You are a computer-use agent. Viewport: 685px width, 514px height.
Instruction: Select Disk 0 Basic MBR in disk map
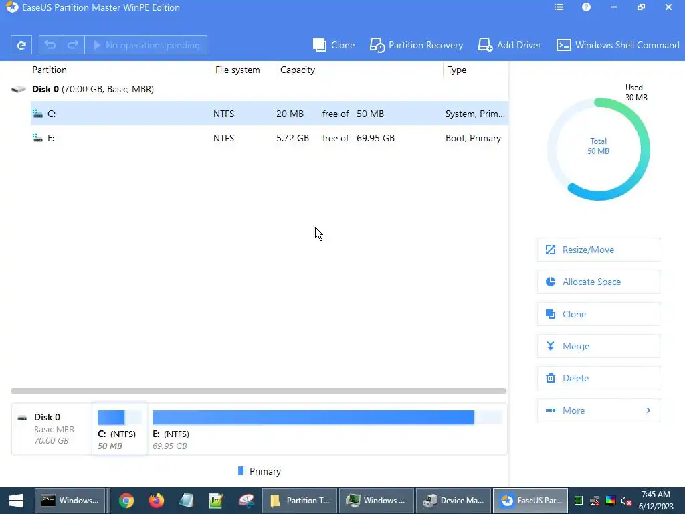52,429
